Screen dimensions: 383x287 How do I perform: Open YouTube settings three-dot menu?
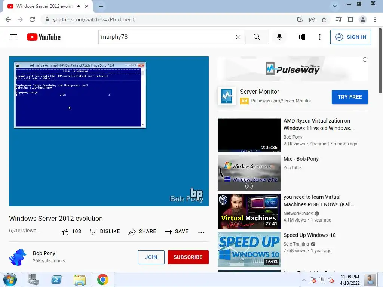319,37
